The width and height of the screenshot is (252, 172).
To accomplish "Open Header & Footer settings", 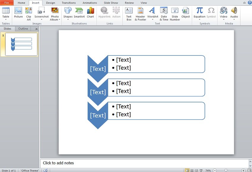I will click(x=140, y=14).
